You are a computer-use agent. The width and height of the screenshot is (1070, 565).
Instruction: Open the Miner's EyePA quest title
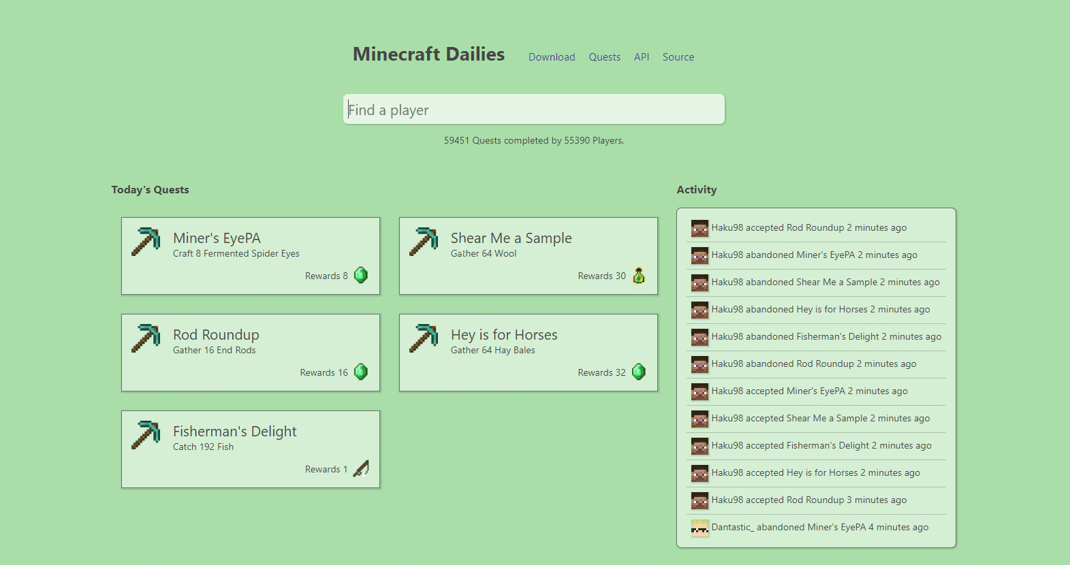point(217,238)
